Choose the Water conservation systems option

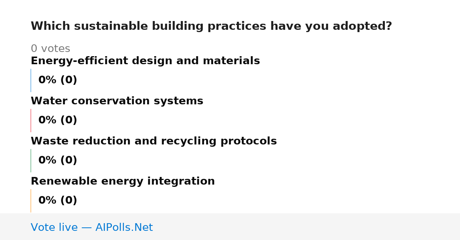[117, 101]
